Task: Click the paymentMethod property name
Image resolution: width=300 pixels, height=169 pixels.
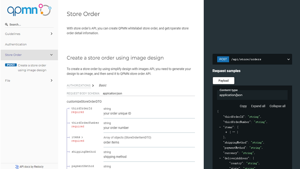Action: pyautogui.click(x=82, y=166)
